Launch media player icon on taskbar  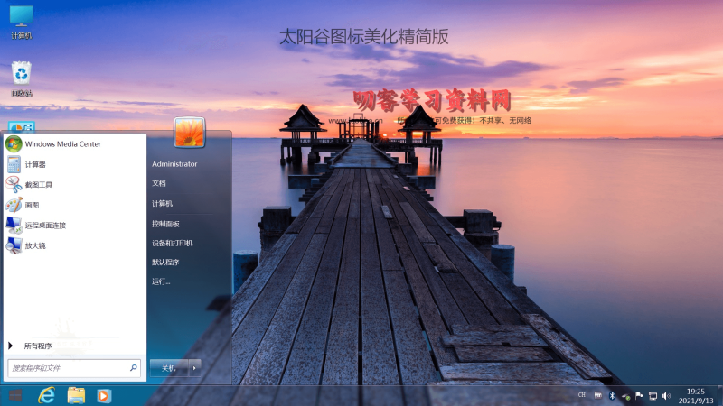click(104, 396)
